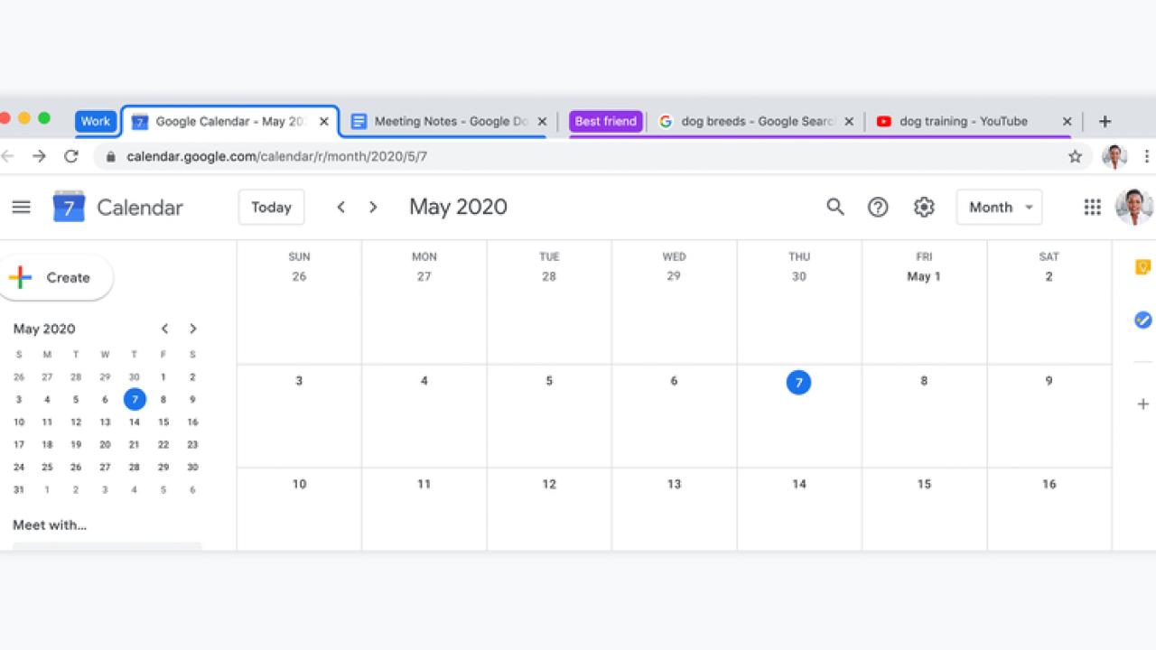Open the main menu hamburger icon
The width and height of the screenshot is (1156, 650).
21,207
